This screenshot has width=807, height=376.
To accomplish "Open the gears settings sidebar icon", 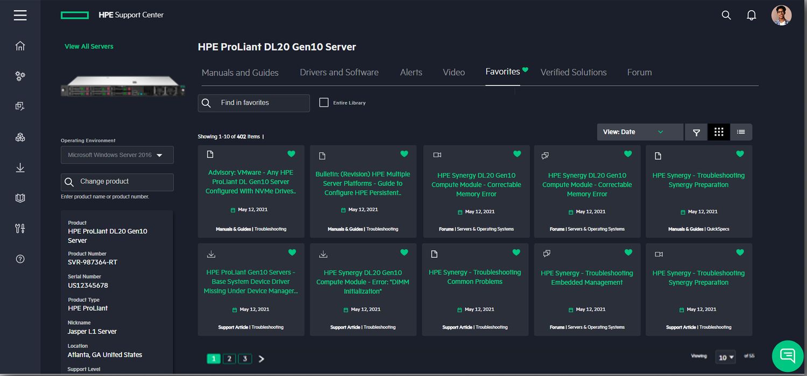I will [x=20, y=76].
